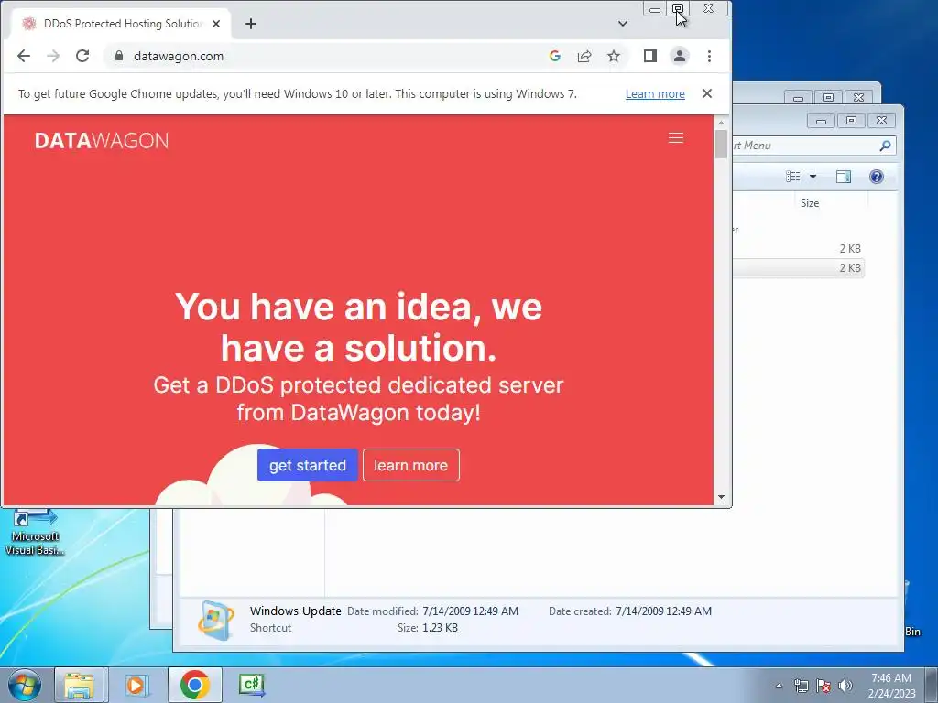
Task: Maximize the front Explorer window
Action: [x=851, y=120]
